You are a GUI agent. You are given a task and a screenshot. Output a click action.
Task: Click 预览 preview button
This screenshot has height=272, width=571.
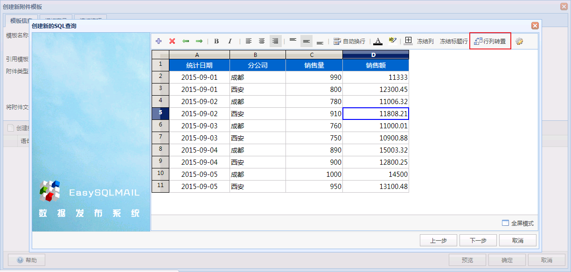467,260
